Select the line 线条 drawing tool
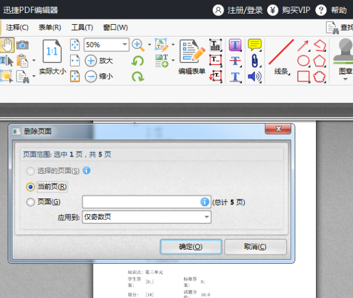353x298 pixels. click(x=281, y=57)
